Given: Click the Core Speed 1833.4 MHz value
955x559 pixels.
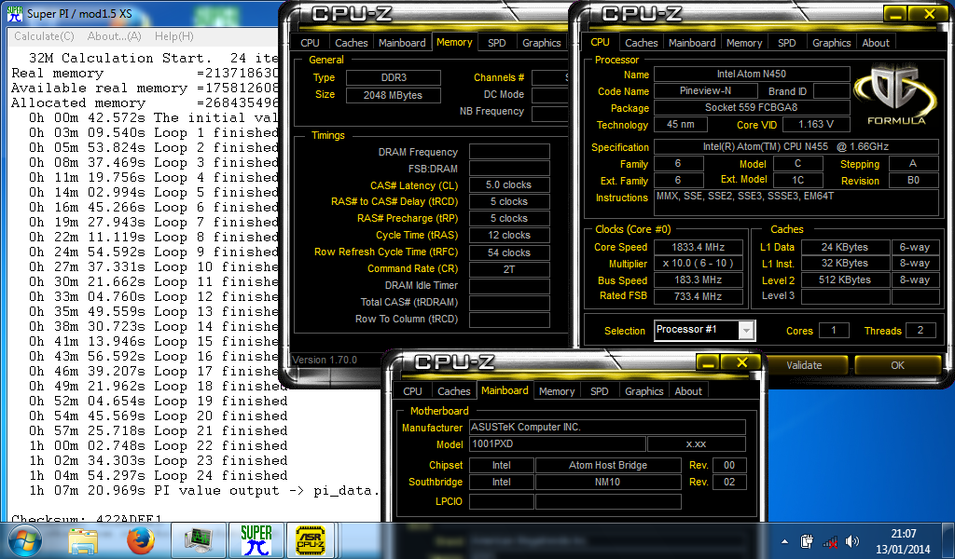Looking at the screenshot, I should point(698,247).
